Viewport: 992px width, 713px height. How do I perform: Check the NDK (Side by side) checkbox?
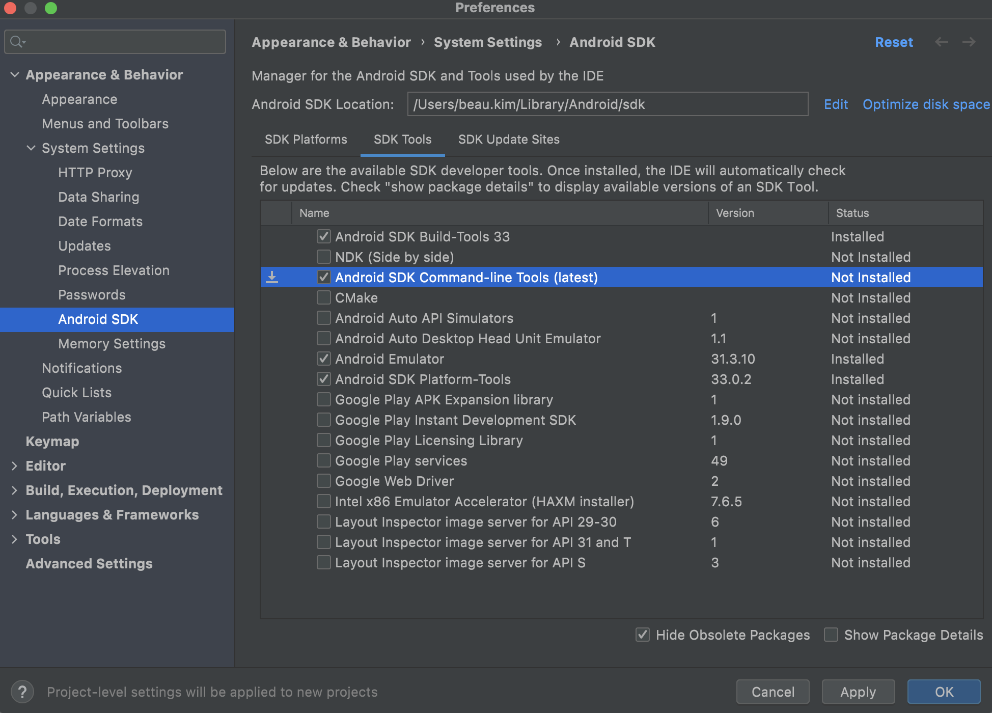click(324, 257)
